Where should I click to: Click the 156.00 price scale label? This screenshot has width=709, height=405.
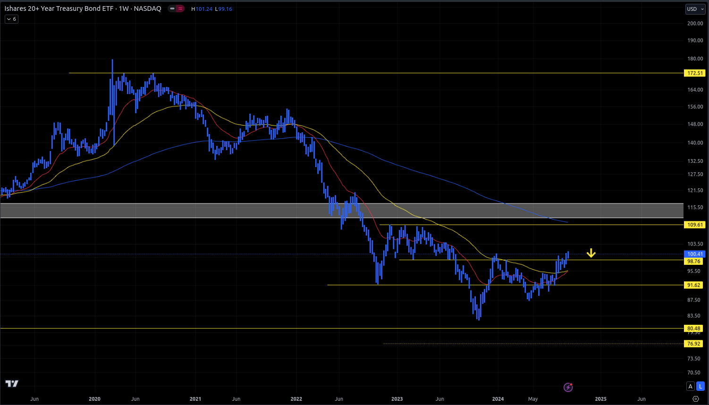695,107
